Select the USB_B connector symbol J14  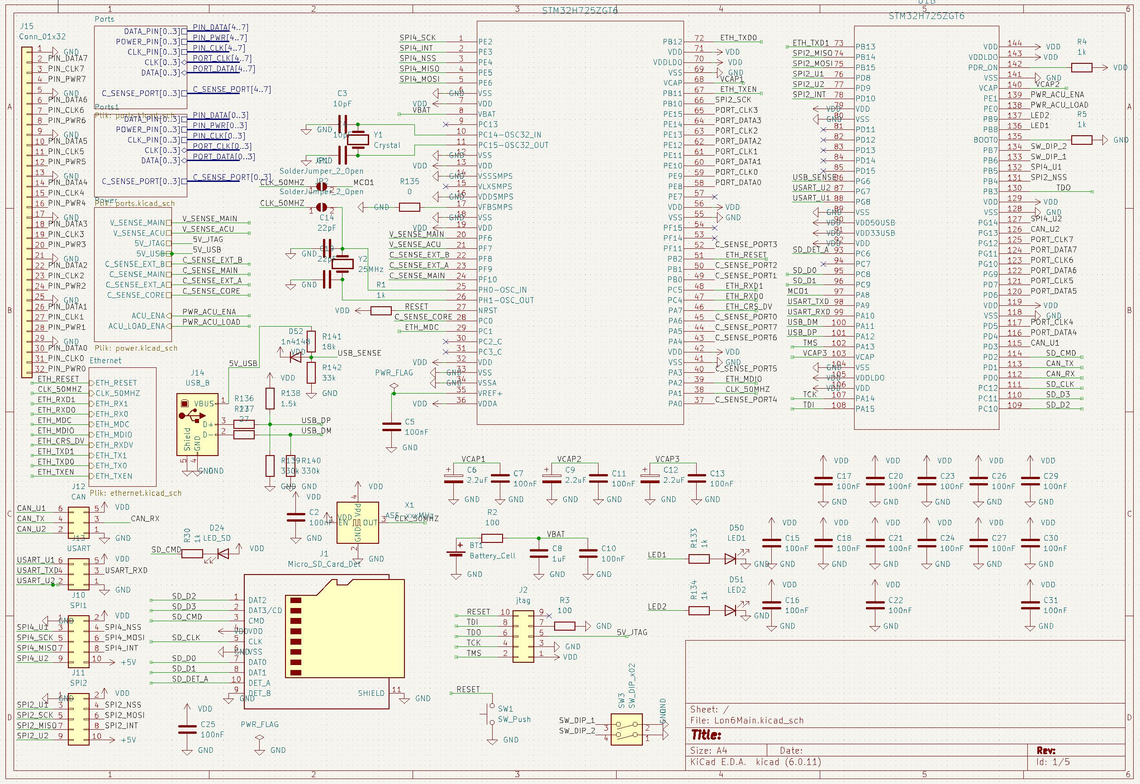pyautogui.click(x=198, y=424)
